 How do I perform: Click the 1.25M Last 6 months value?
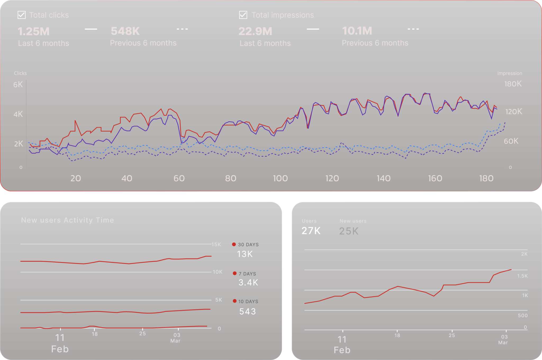point(34,32)
